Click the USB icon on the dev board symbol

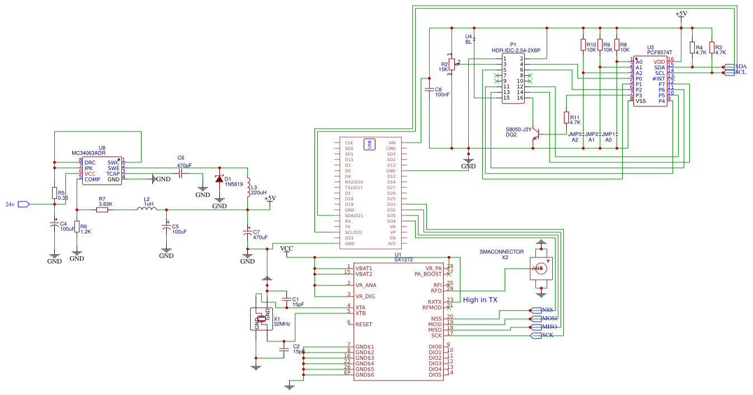pos(368,144)
